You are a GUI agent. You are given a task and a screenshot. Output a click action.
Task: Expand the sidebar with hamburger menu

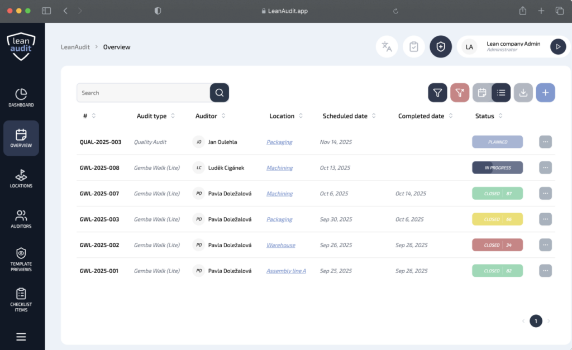[x=21, y=337]
